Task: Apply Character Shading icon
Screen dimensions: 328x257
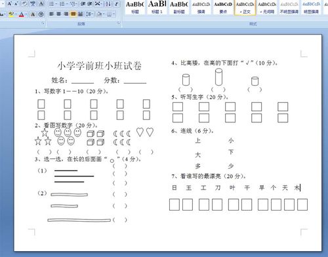Action: (x=33, y=14)
